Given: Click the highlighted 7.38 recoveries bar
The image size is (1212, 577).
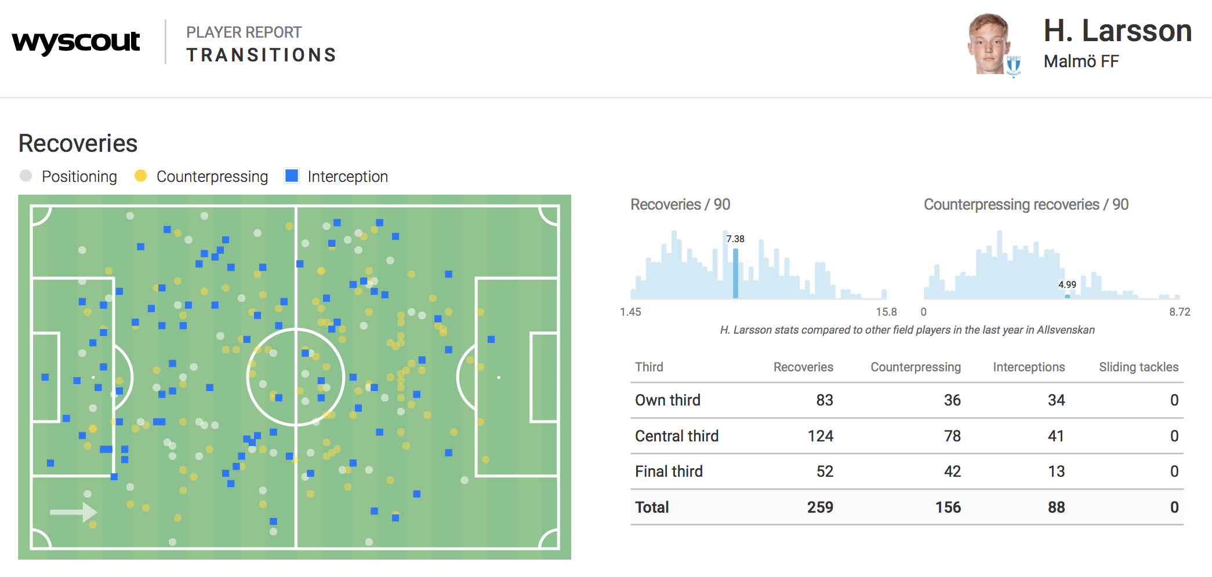Looking at the screenshot, I should pos(735,273).
